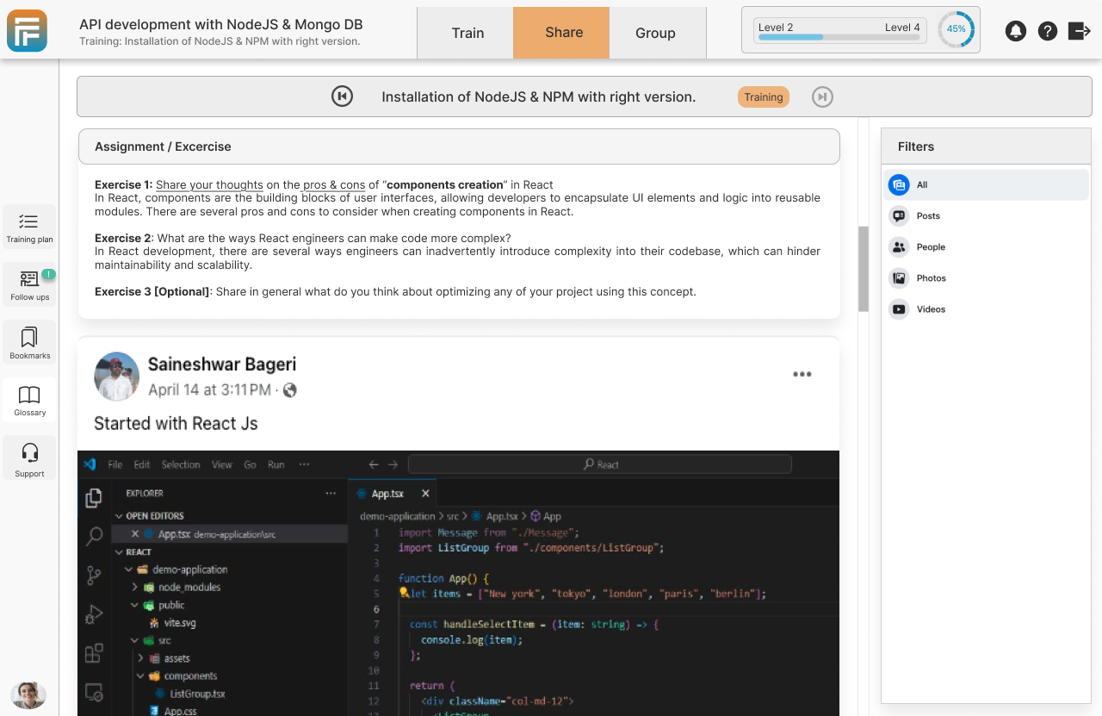Open the Glossary sidebar item

click(x=29, y=400)
